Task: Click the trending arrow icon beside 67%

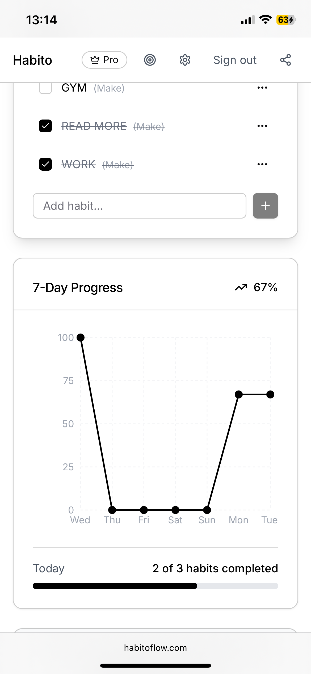Action: [241, 287]
